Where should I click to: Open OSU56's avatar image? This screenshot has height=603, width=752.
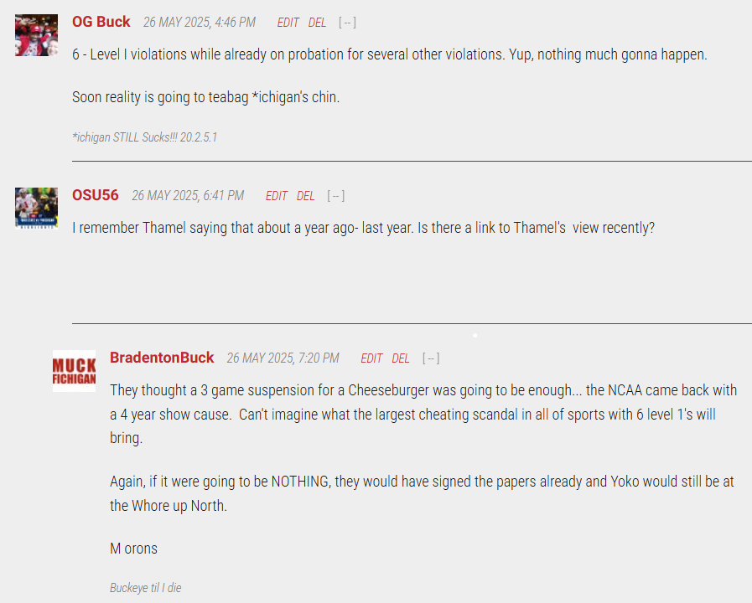(x=36, y=209)
